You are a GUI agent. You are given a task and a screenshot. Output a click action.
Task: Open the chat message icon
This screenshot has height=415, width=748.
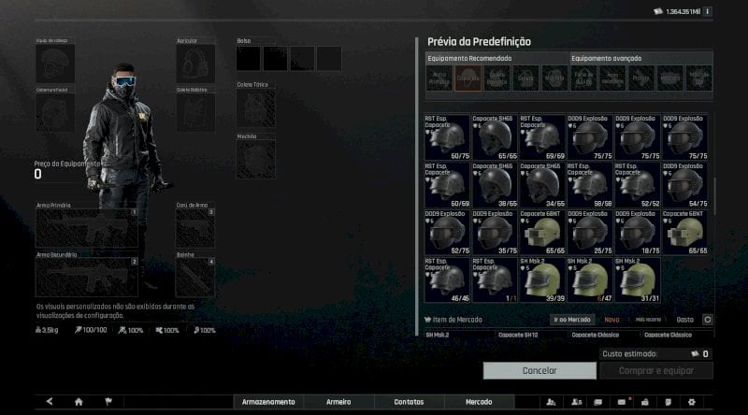pos(597,402)
